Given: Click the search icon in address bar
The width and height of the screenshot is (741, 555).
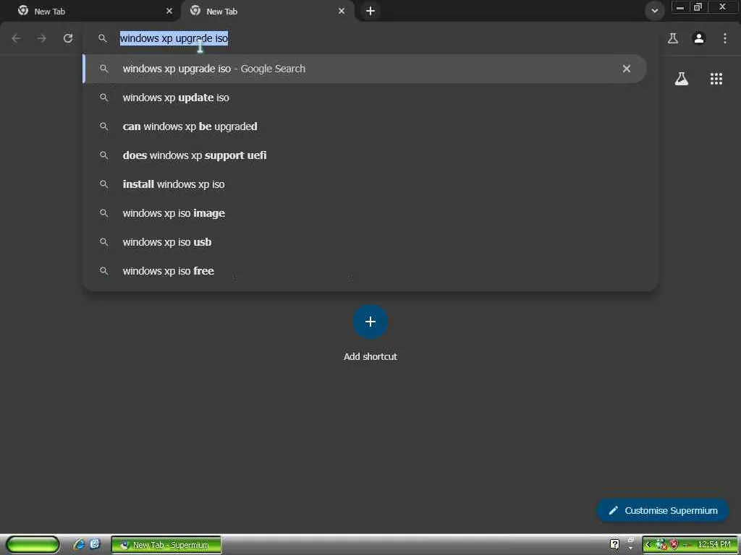Looking at the screenshot, I should point(103,38).
